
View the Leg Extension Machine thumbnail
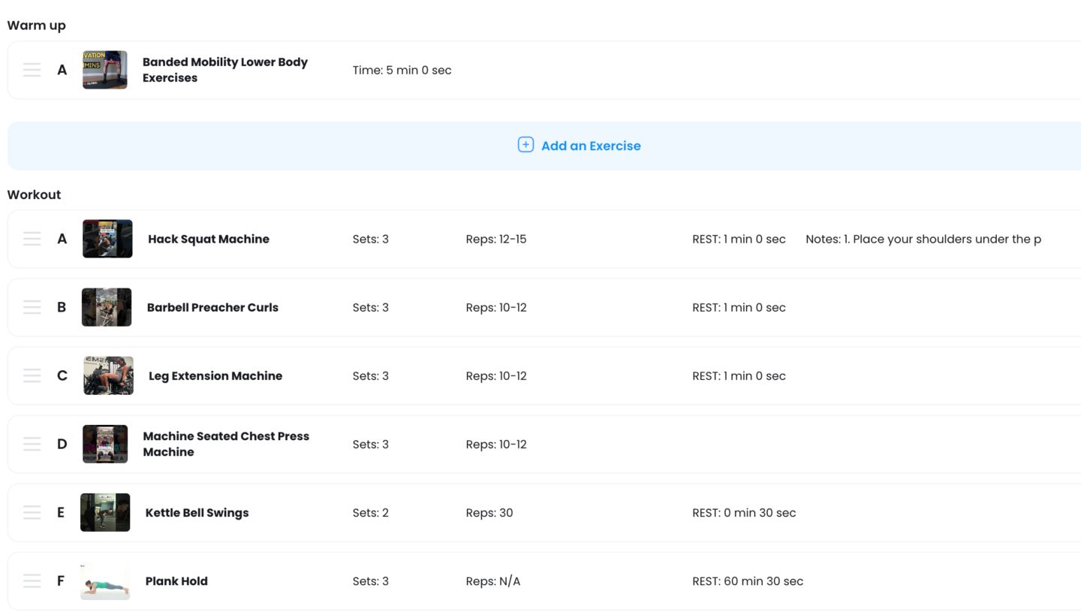pos(108,375)
